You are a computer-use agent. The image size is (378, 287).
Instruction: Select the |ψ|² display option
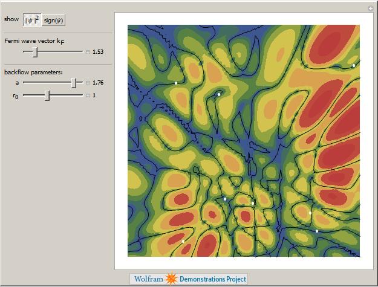[31, 20]
